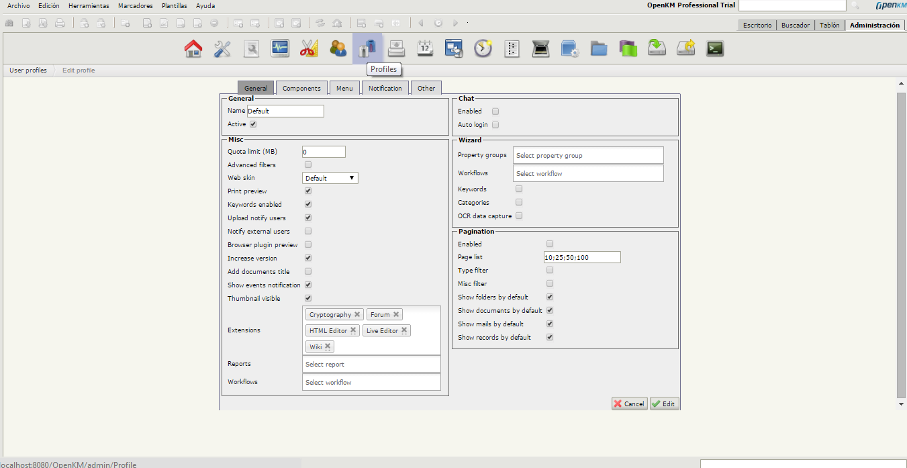Open the Web skin dropdown
The width and height of the screenshot is (907, 468).
[x=330, y=178]
